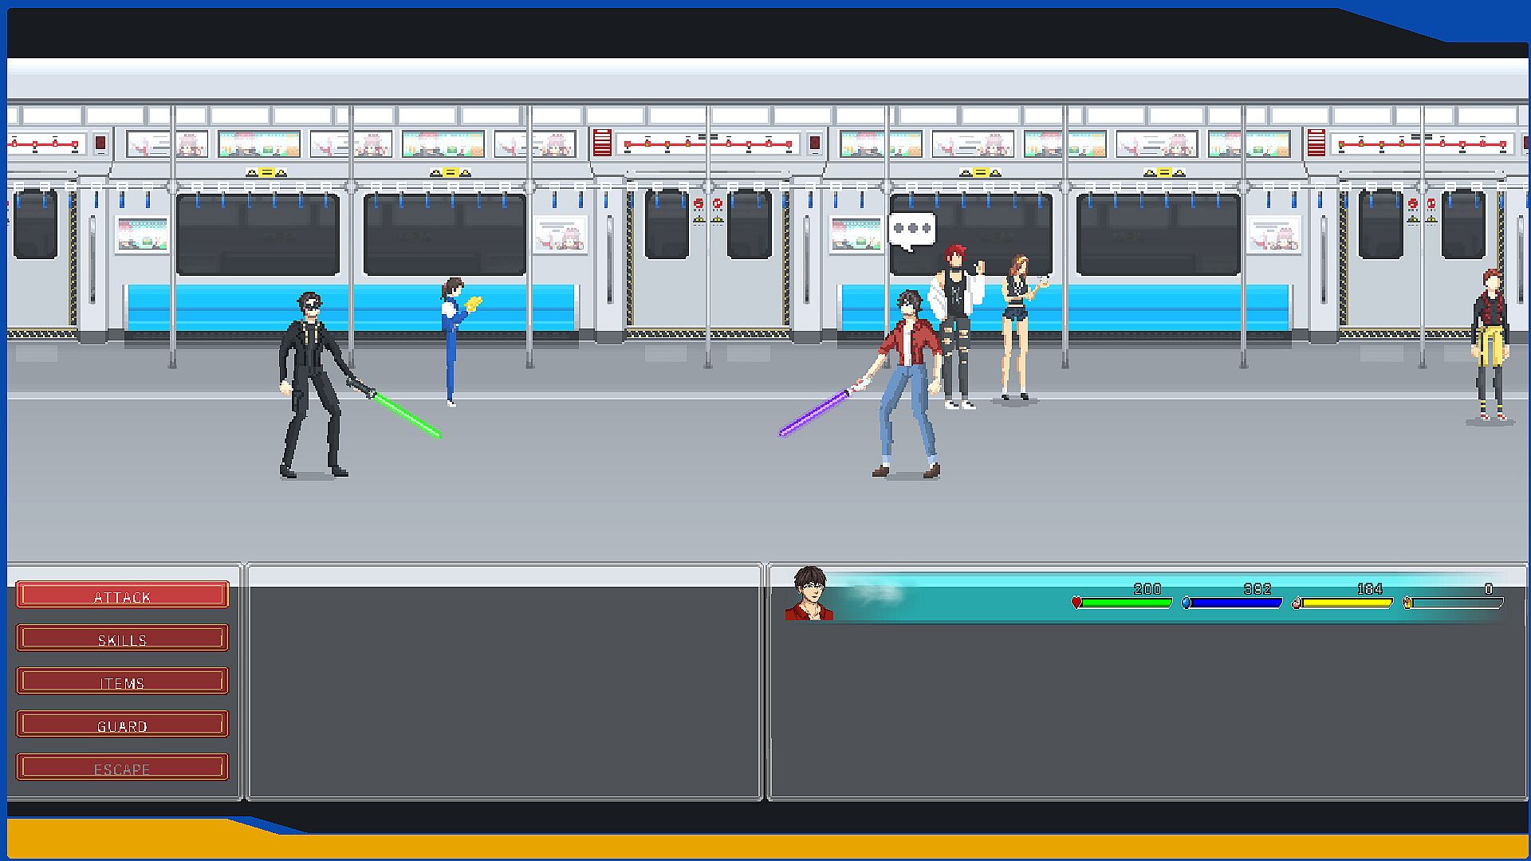Open the SKILLS command menu
The height and width of the screenshot is (861, 1531).
122,639
